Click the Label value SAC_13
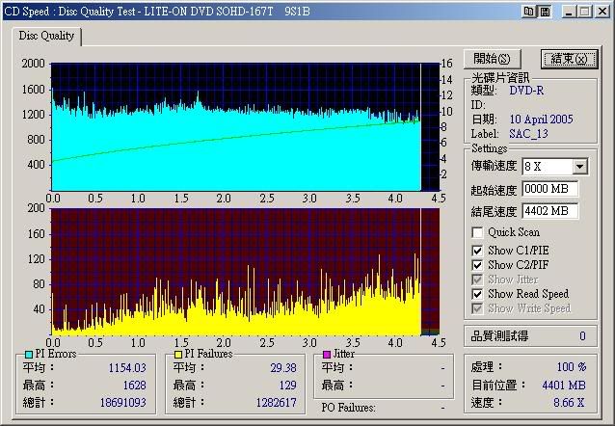 pyautogui.click(x=528, y=134)
